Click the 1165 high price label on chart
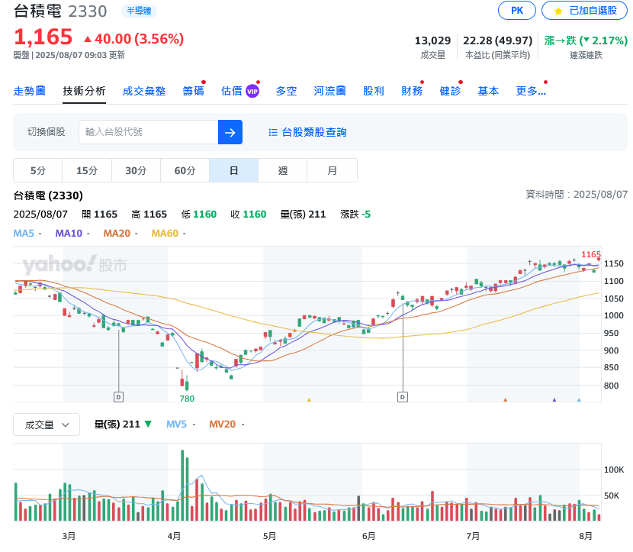This screenshot has height=552, width=633. tap(590, 254)
